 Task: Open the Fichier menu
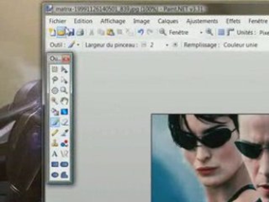click(57, 21)
